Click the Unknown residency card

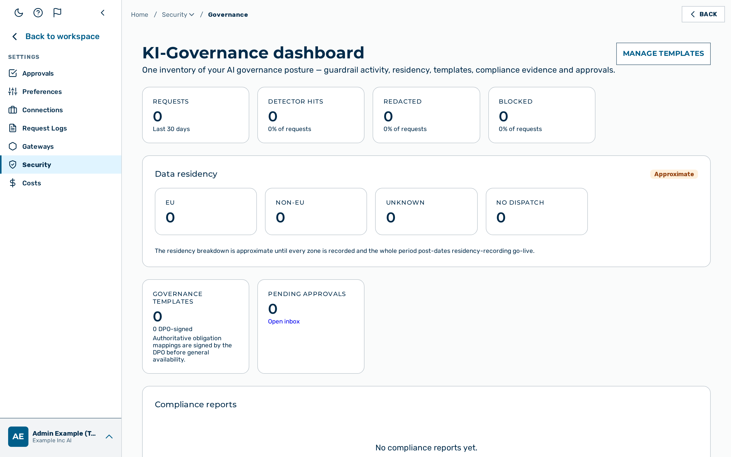(x=426, y=211)
